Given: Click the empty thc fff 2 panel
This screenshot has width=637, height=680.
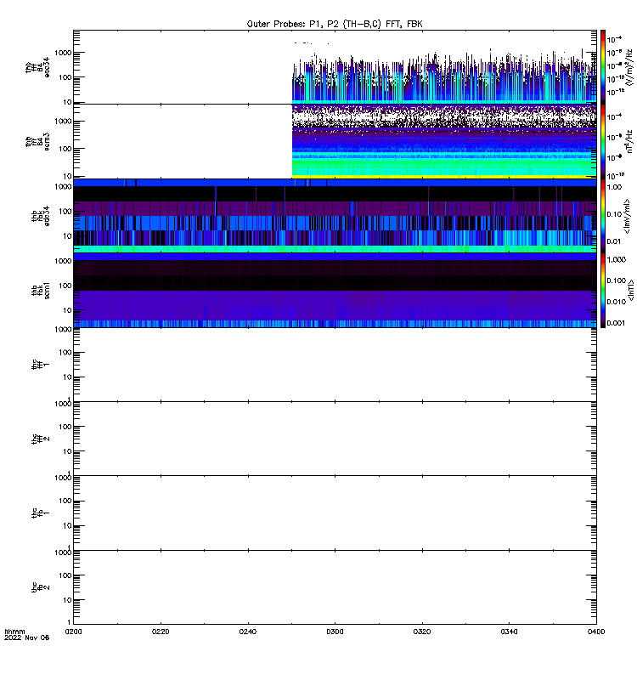Looking at the screenshot, I should (x=335, y=439).
